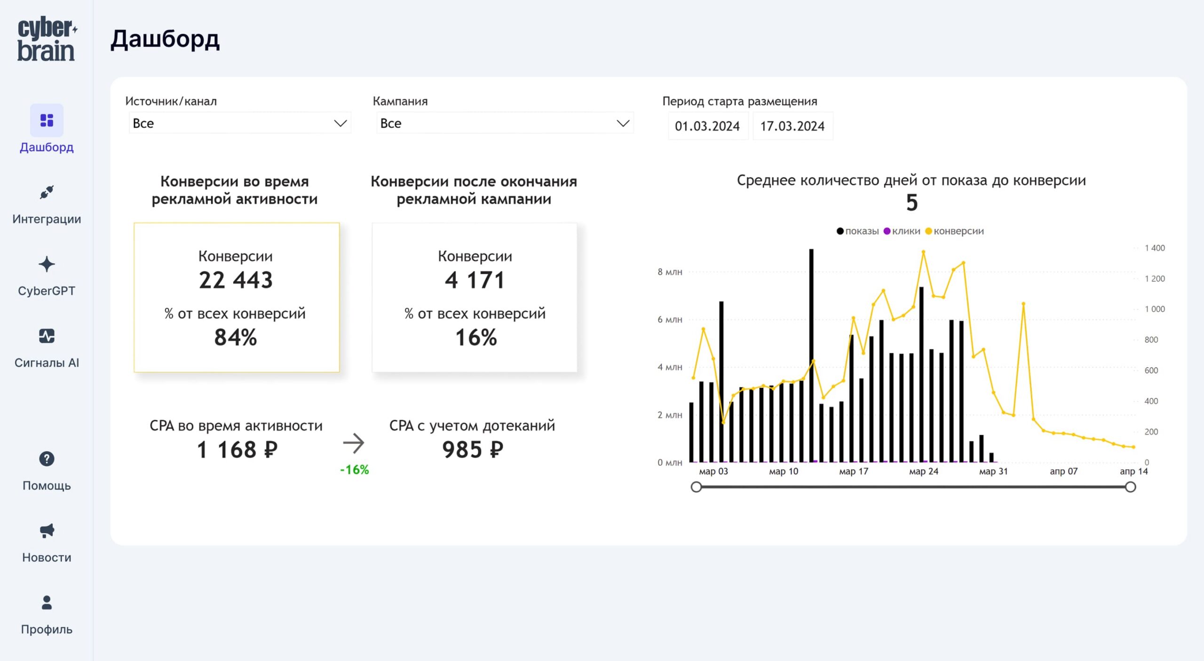Screen dimensions: 1204x661
Task: Open the Профиль person icon
Action: pyautogui.click(x=47, y=603)
